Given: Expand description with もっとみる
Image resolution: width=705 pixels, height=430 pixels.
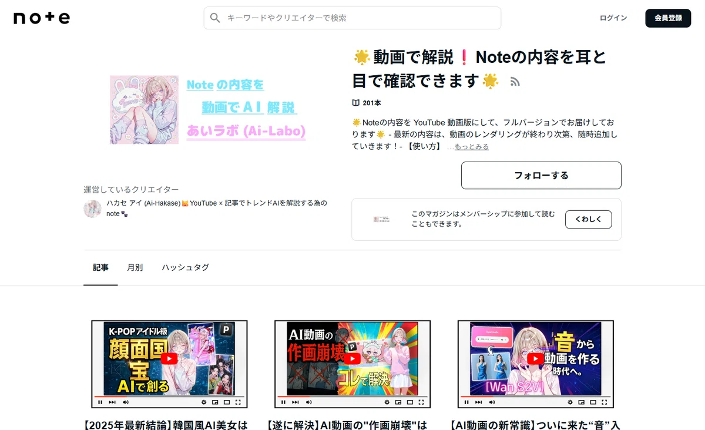Looking at the screenshot, I should click(471, 147).
